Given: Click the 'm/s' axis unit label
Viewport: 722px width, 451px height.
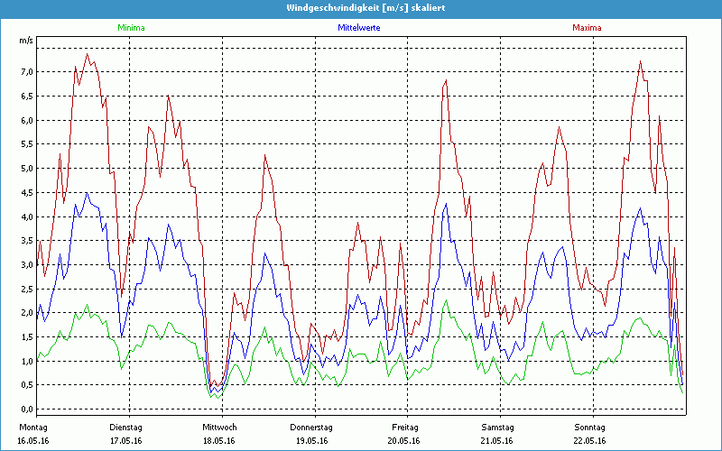Looking at the screenshot, I should click(26, 41).
